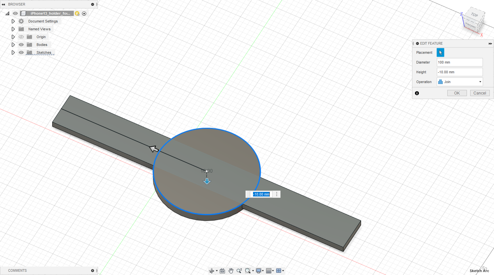Screen dimensions: 494x275
Task: Open the Orbit type dropdown arrow
Action: pos(216,271)
